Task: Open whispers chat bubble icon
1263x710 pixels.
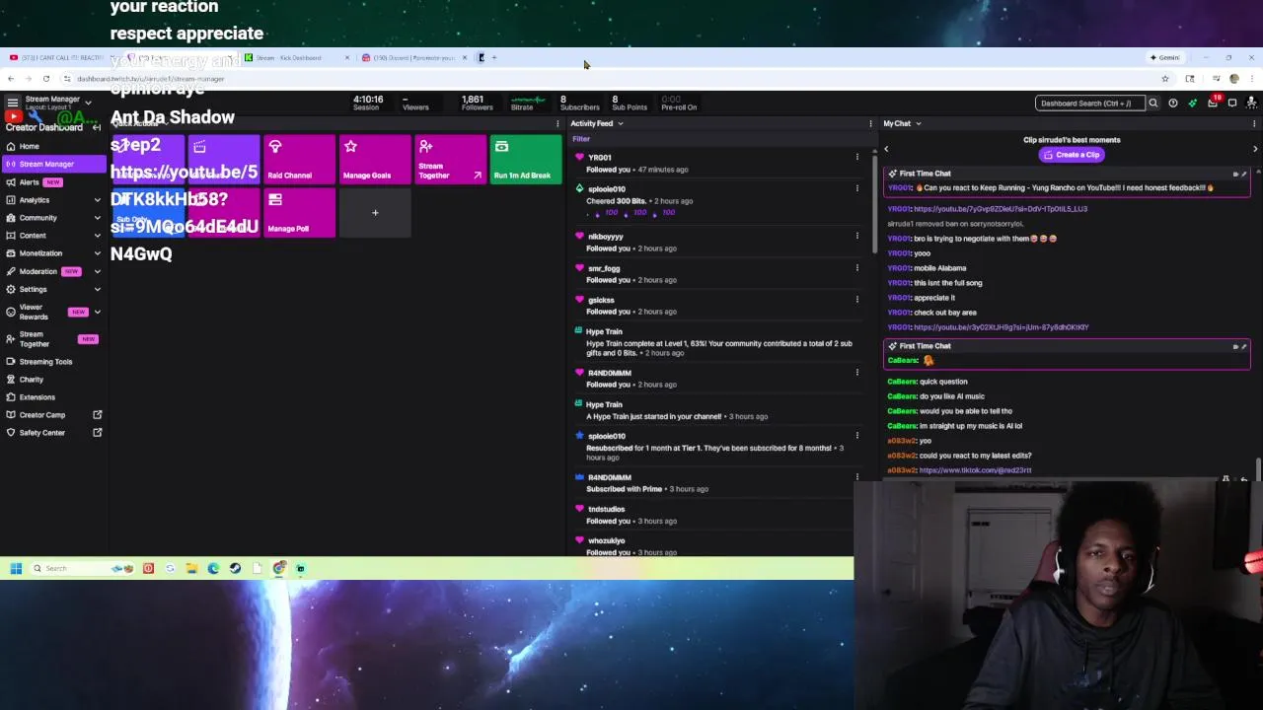Action: pos(1232,103)
